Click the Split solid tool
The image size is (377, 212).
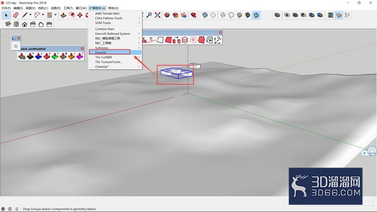[x=320, y=15]
